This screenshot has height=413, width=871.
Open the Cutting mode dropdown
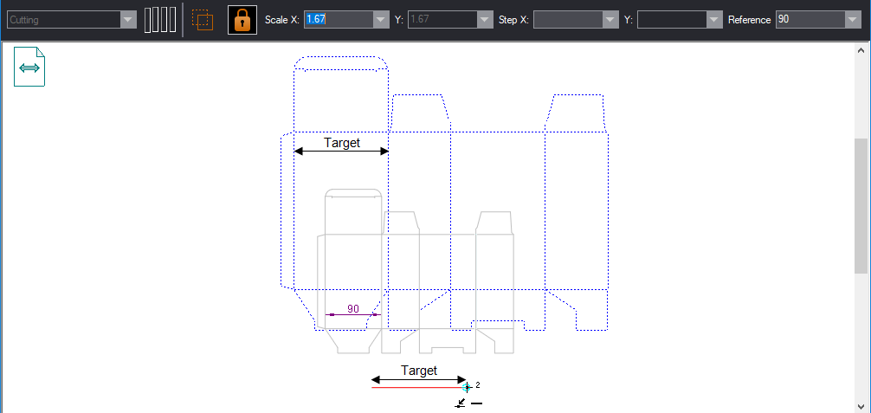point(128,20)
